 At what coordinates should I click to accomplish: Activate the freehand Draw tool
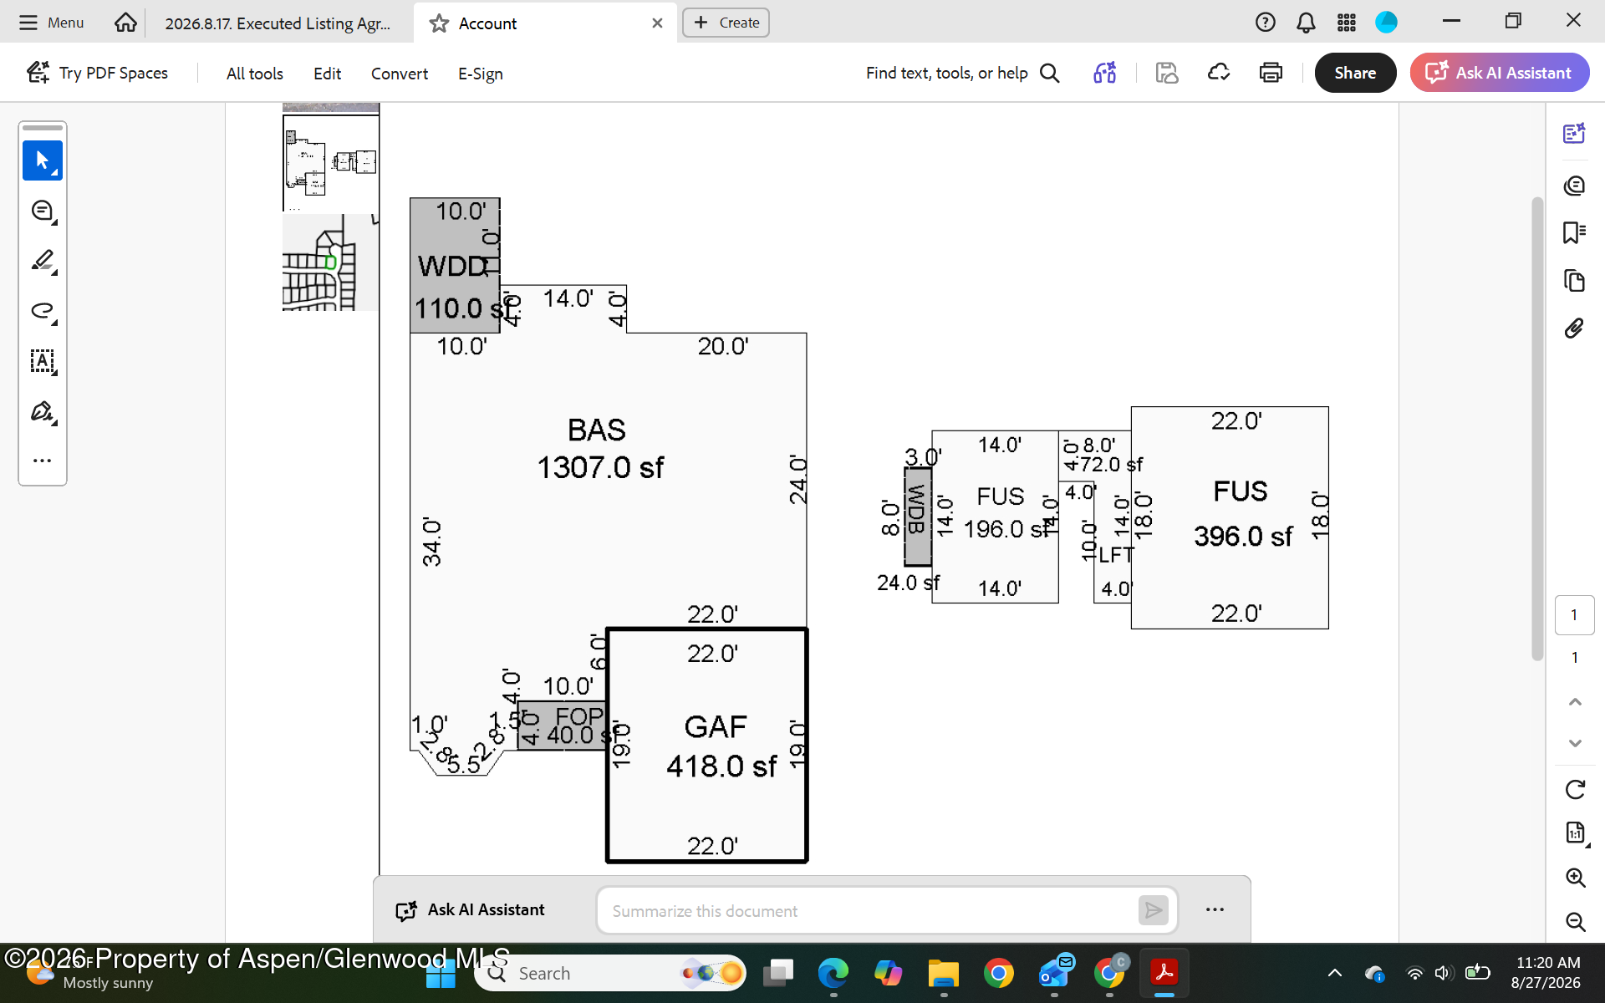43,311
